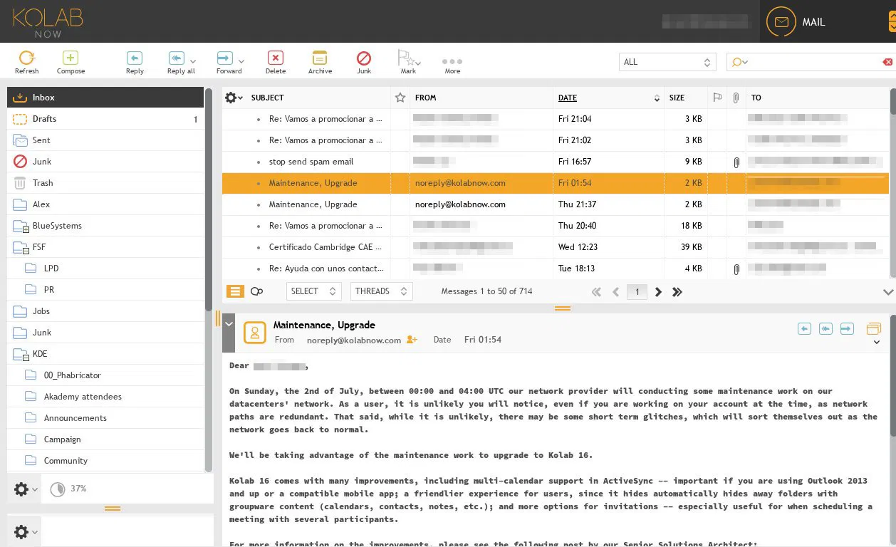This screenshot has width=896, height=547.
Task: Mark message as Junk in toolbar
Action: (x=364, y=62)
